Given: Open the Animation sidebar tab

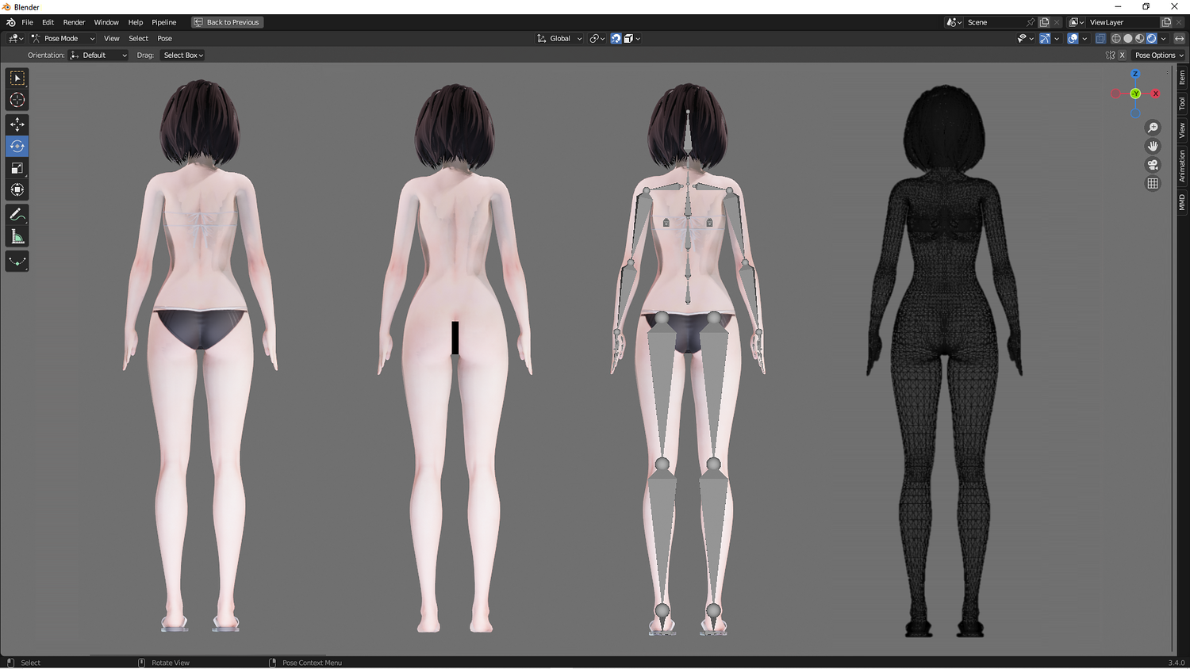Looking at the screenshot, I should 1181,166.
